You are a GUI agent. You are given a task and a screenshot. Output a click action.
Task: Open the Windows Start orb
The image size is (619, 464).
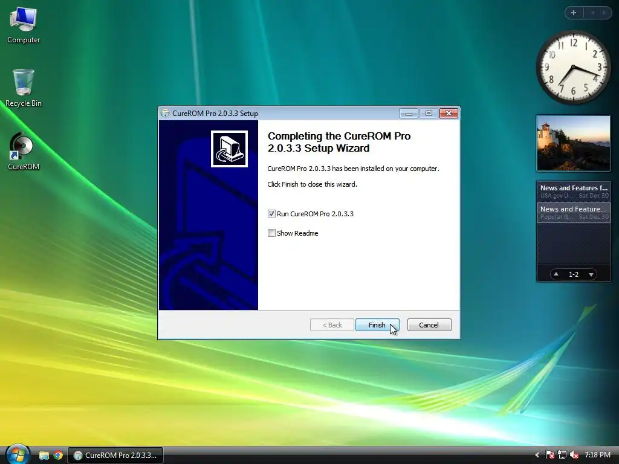point(17,454)
